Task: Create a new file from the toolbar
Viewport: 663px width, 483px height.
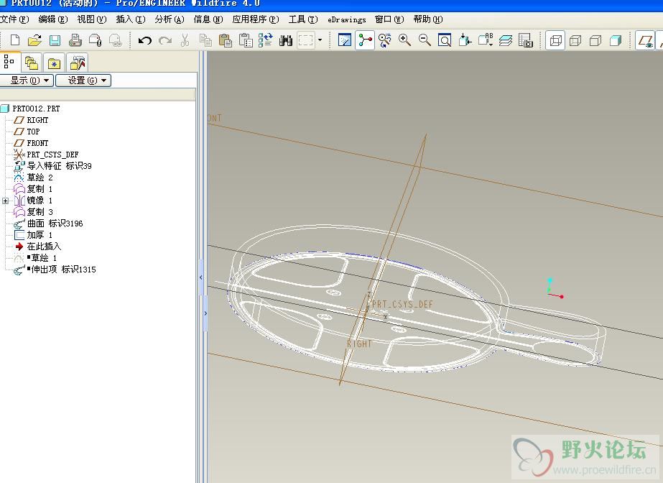Action: point(15,40)
